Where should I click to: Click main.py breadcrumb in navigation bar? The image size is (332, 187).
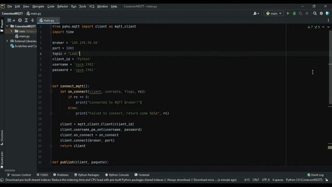[34, 14]
